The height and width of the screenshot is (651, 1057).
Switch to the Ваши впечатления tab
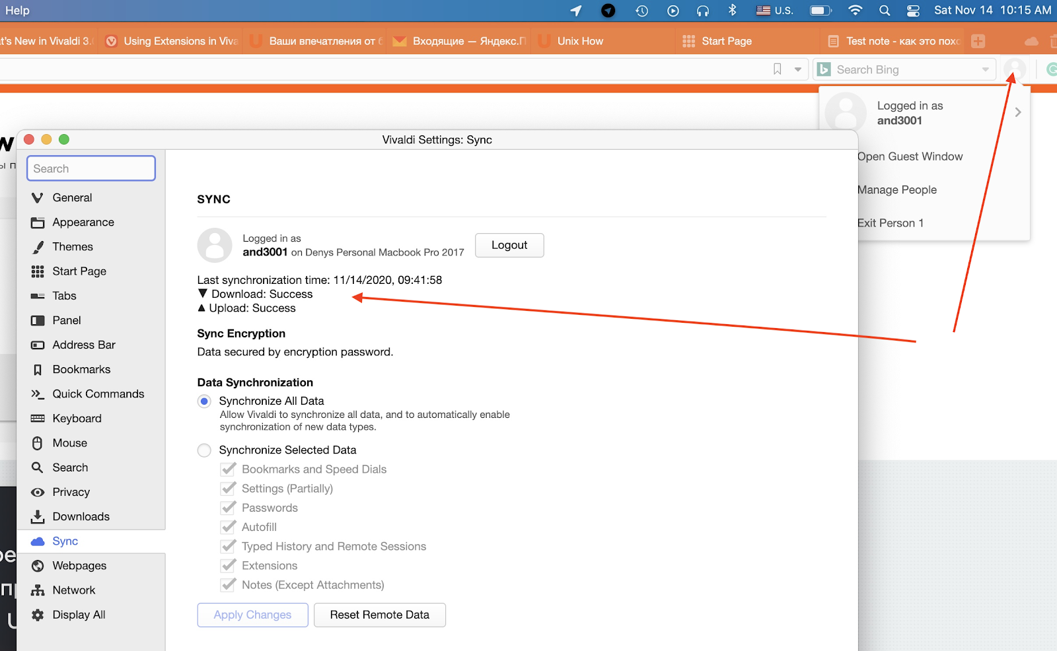pos(314,41)
